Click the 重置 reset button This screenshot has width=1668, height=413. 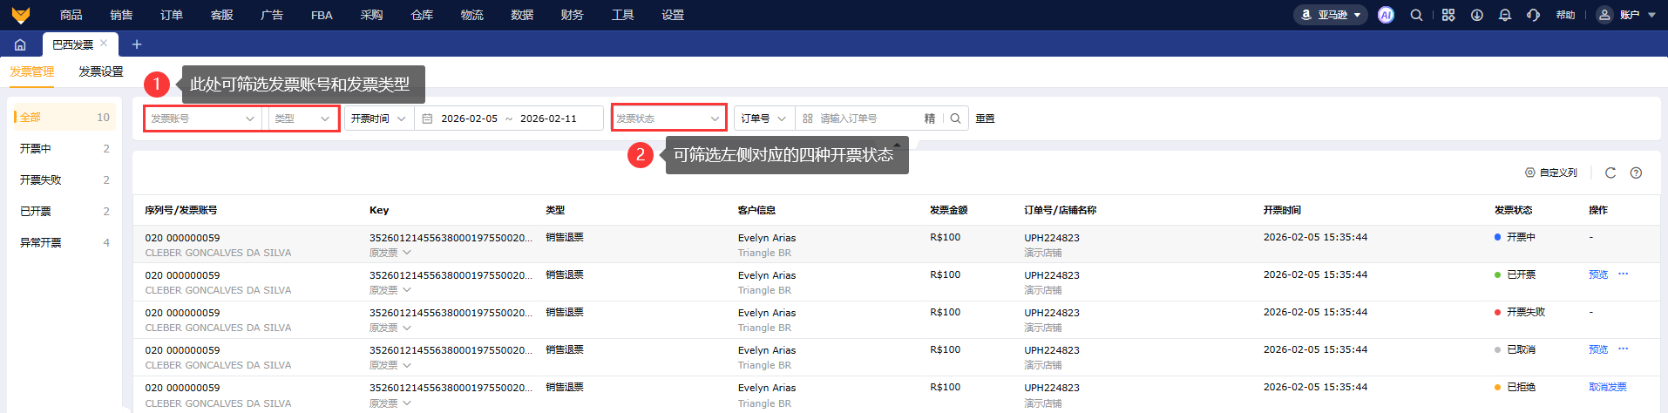click(985, 118)
